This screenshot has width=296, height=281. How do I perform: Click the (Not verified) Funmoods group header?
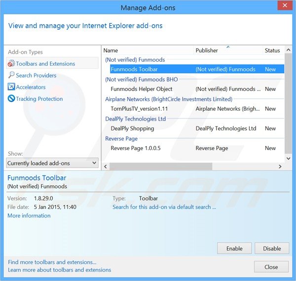click(135, 60)
